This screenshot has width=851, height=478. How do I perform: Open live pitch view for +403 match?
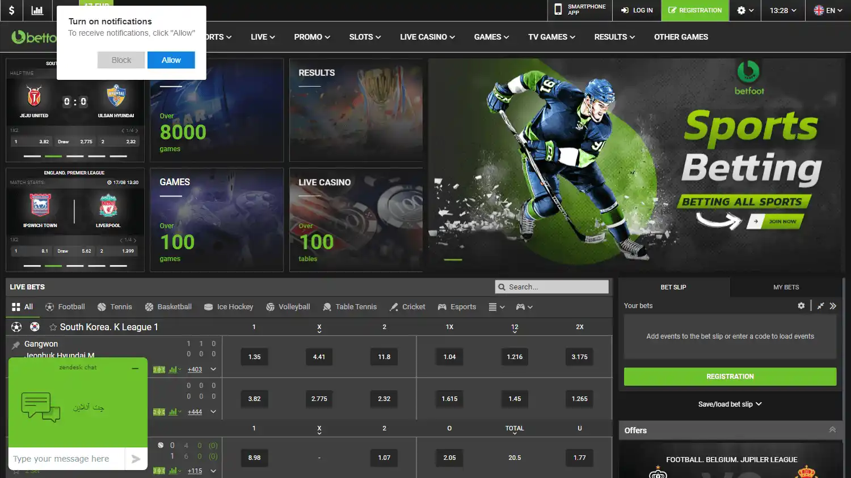click(x=159, y=370)
